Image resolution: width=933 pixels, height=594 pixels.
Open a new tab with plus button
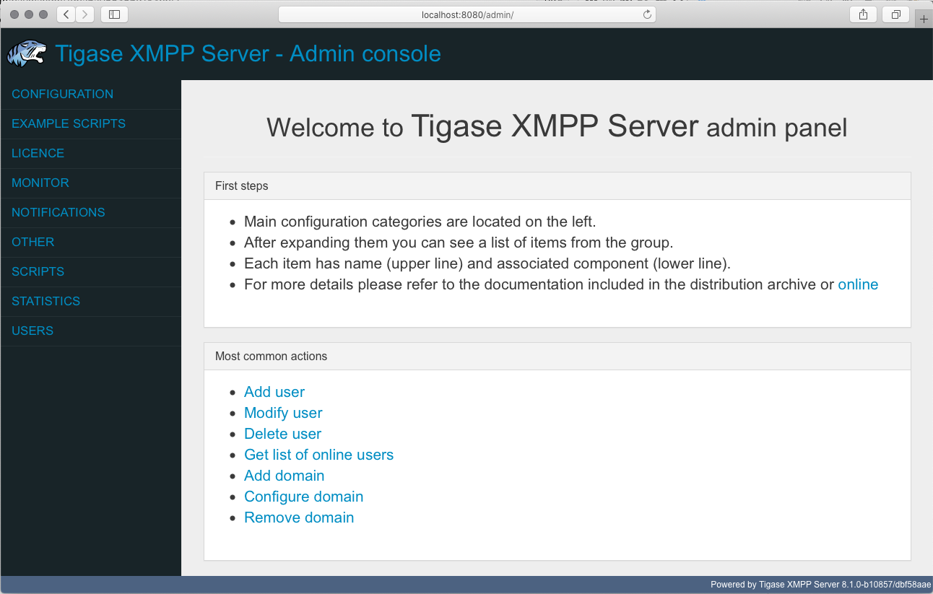click(924, 19)
